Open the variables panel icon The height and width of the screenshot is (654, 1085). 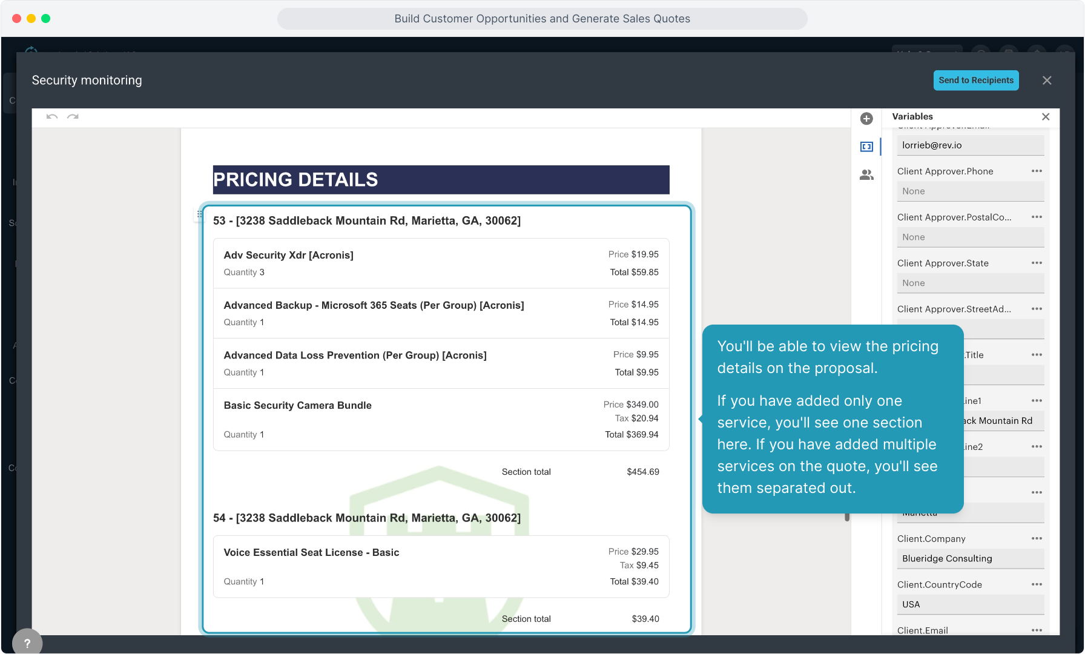pyautogui.click(x=866, y=147)
